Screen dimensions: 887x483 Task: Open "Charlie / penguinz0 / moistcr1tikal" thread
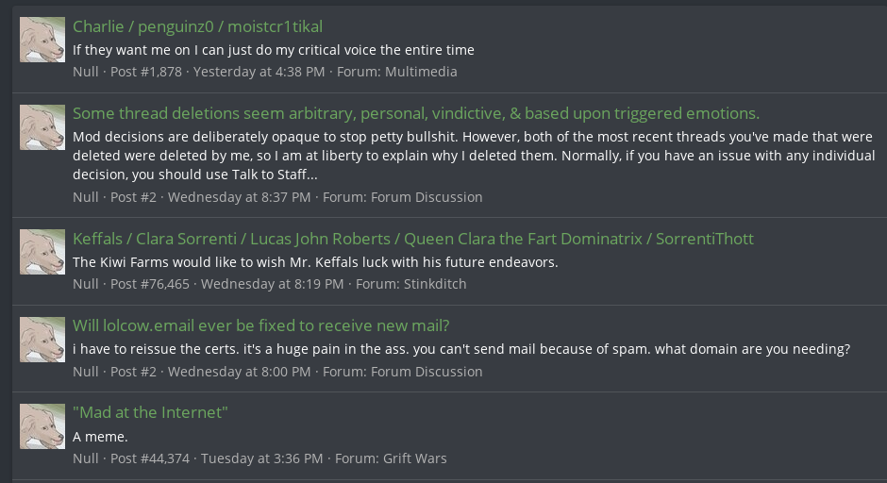point(197,26)
